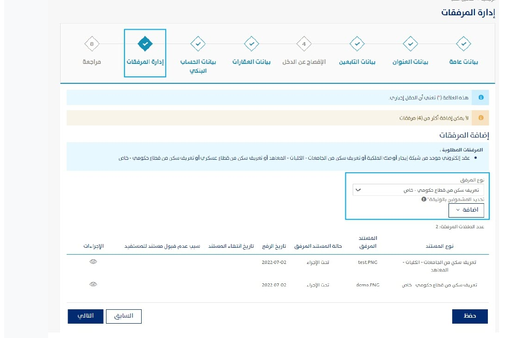The image size is (511, 338).
Task: Click the السابق previous button
Action: (x=124, y=316)
